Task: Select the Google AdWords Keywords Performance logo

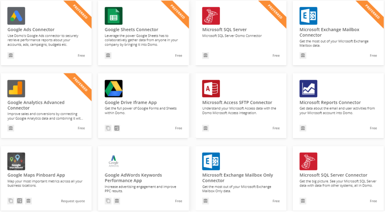Action: tap(114, 161)
